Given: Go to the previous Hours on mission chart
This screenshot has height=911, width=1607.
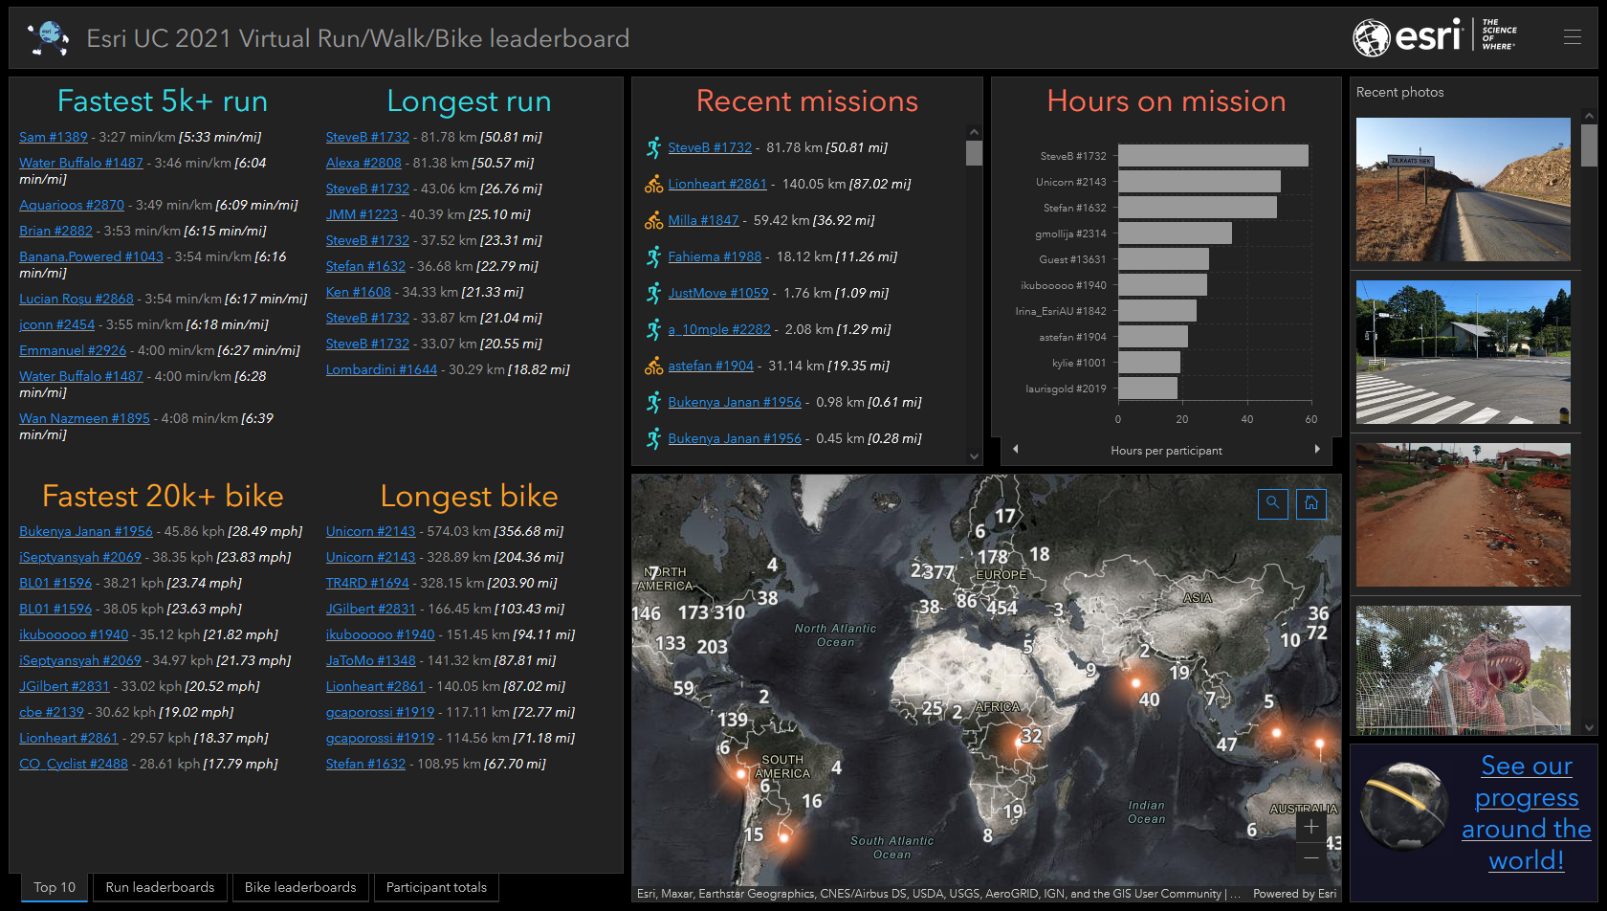Looking at the screenshot, I should (1015, 449).
